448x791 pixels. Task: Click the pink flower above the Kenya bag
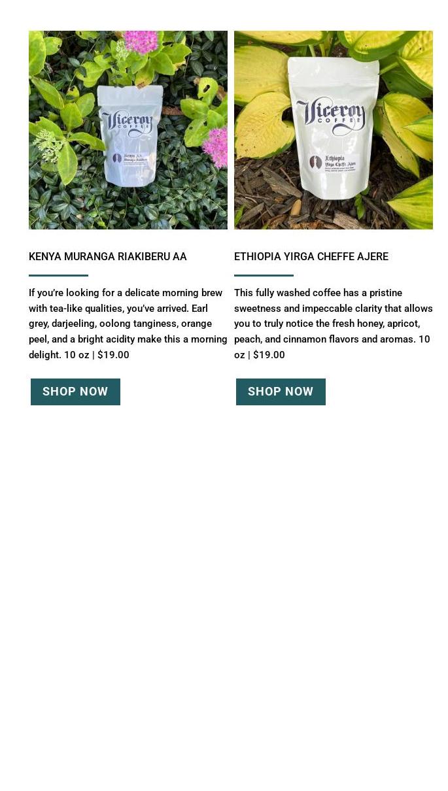[x=141, y=42]
